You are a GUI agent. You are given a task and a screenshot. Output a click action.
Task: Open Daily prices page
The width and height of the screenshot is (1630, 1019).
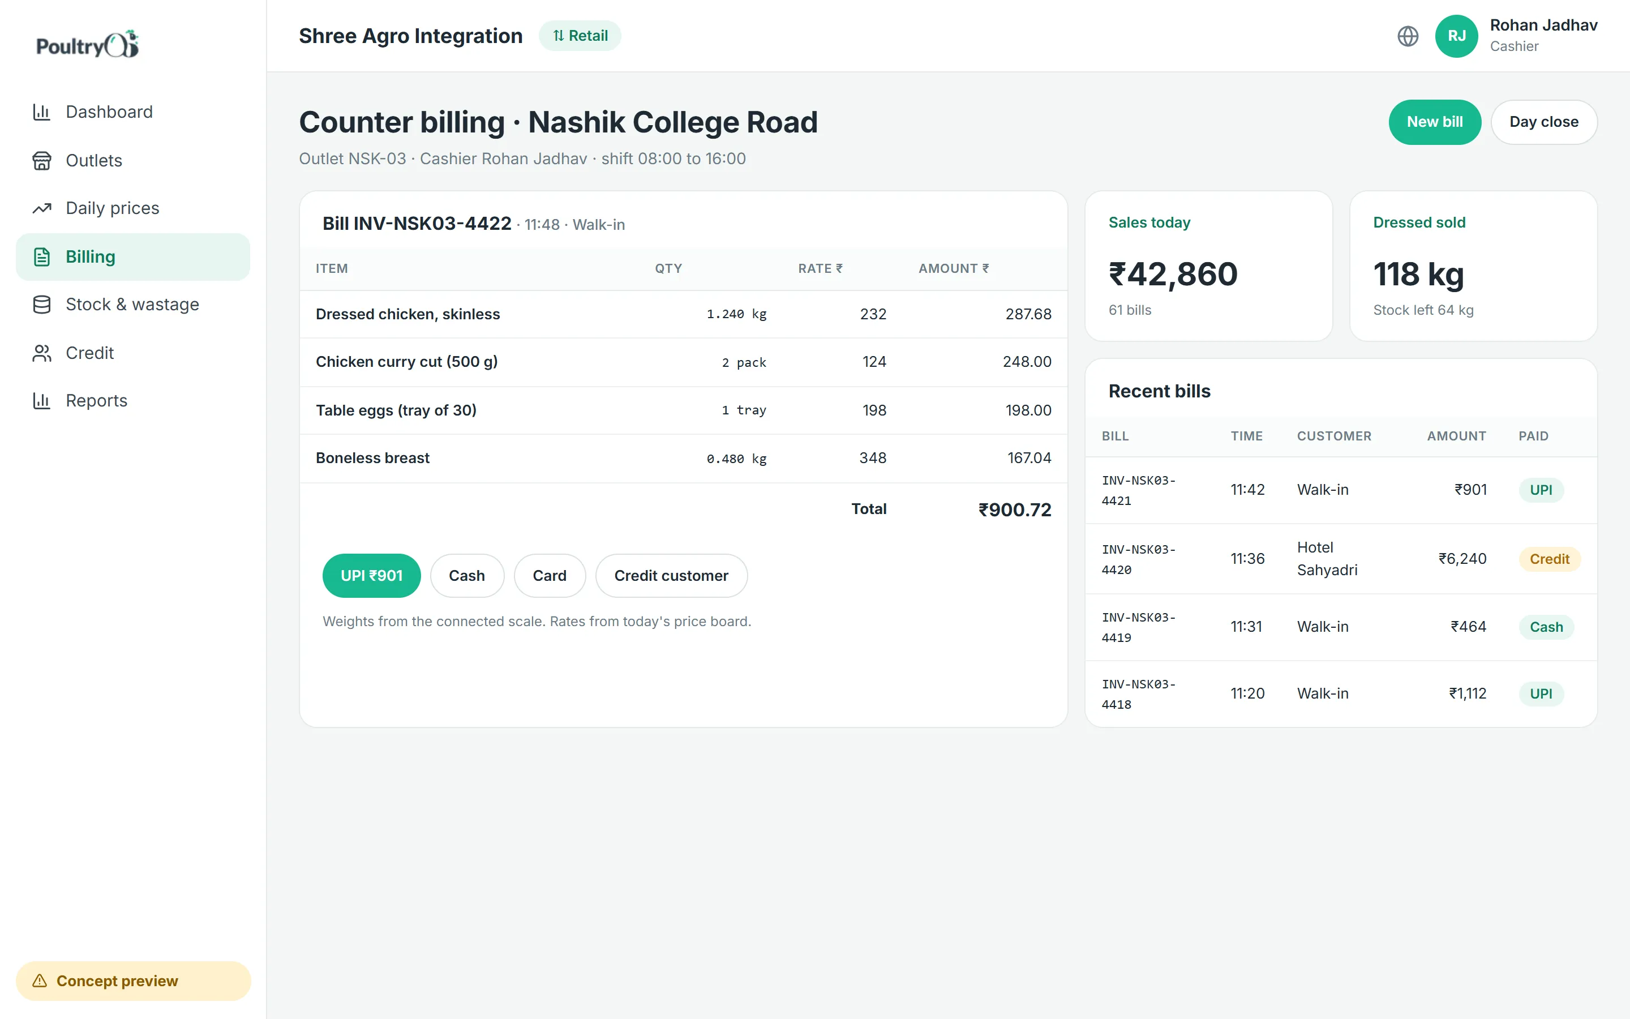point(132,208)
